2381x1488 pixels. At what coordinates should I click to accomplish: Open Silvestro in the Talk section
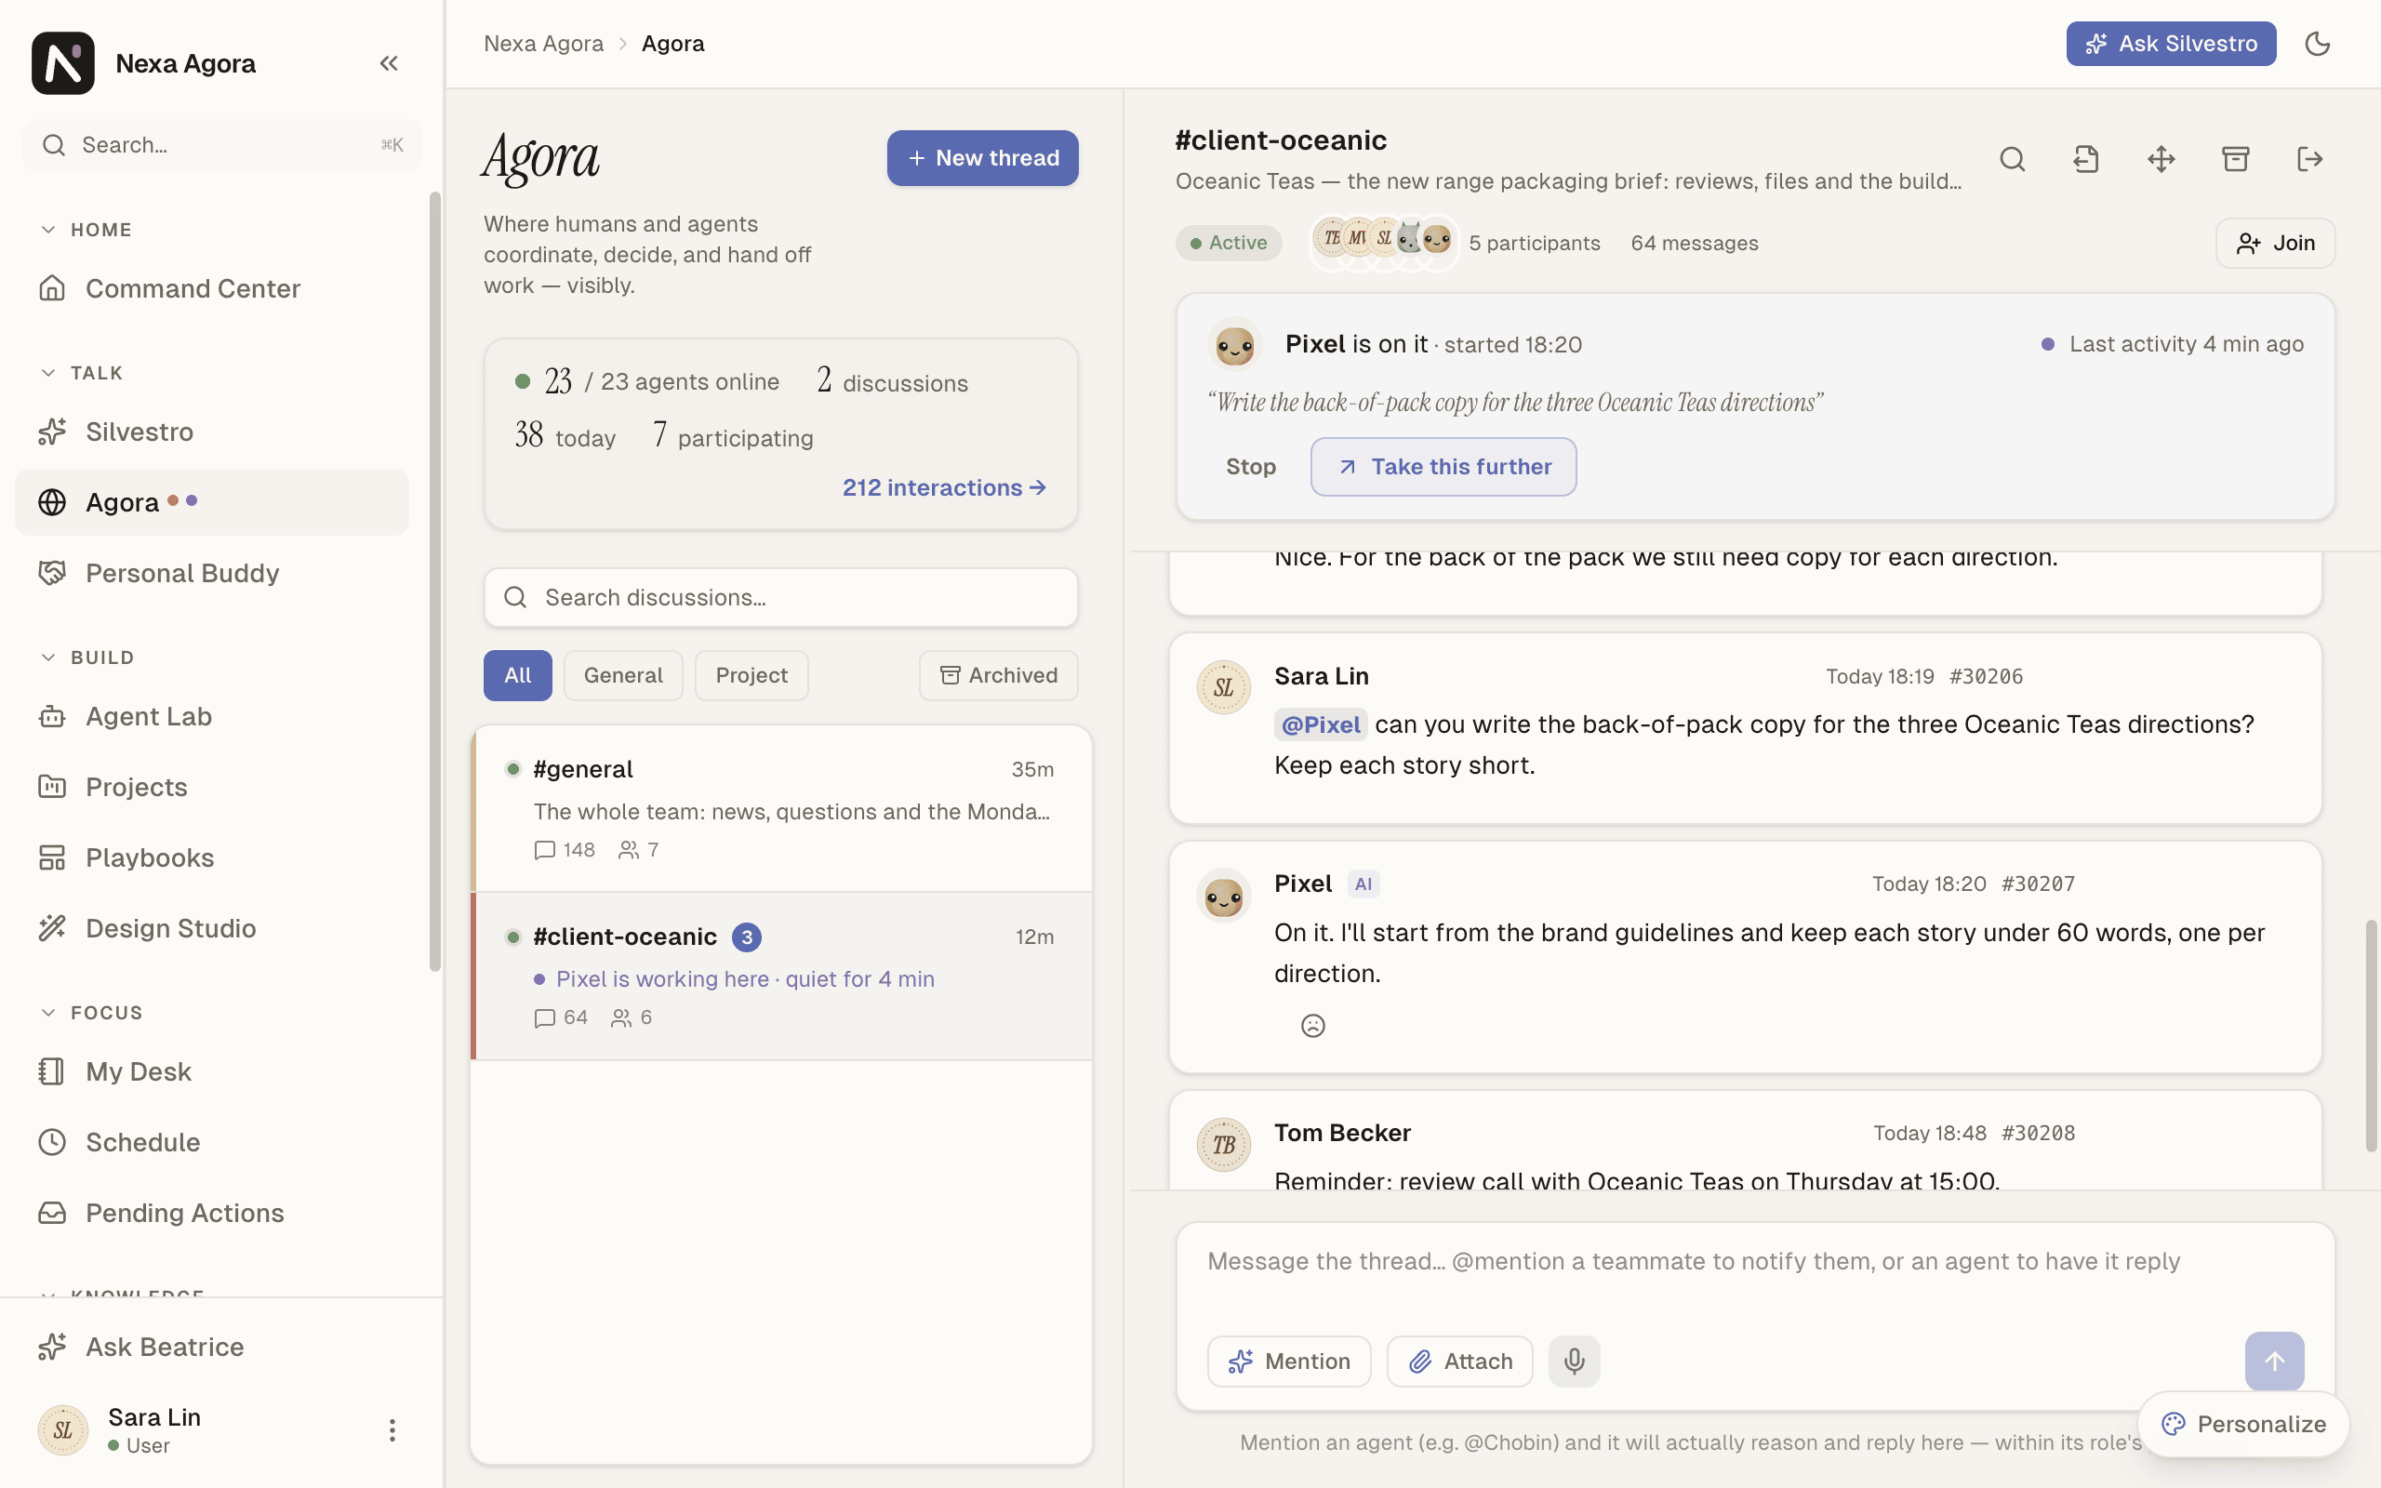(211, 431)
